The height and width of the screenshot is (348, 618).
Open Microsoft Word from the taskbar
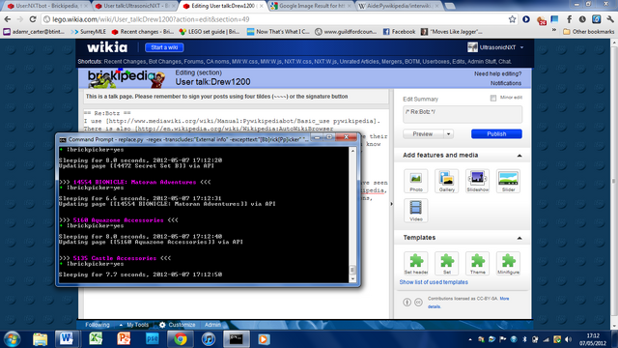click(67, 339)
